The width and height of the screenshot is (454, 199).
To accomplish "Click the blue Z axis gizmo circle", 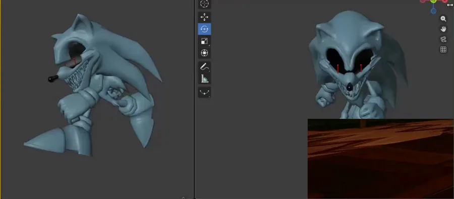I will [x=433, y=11].
